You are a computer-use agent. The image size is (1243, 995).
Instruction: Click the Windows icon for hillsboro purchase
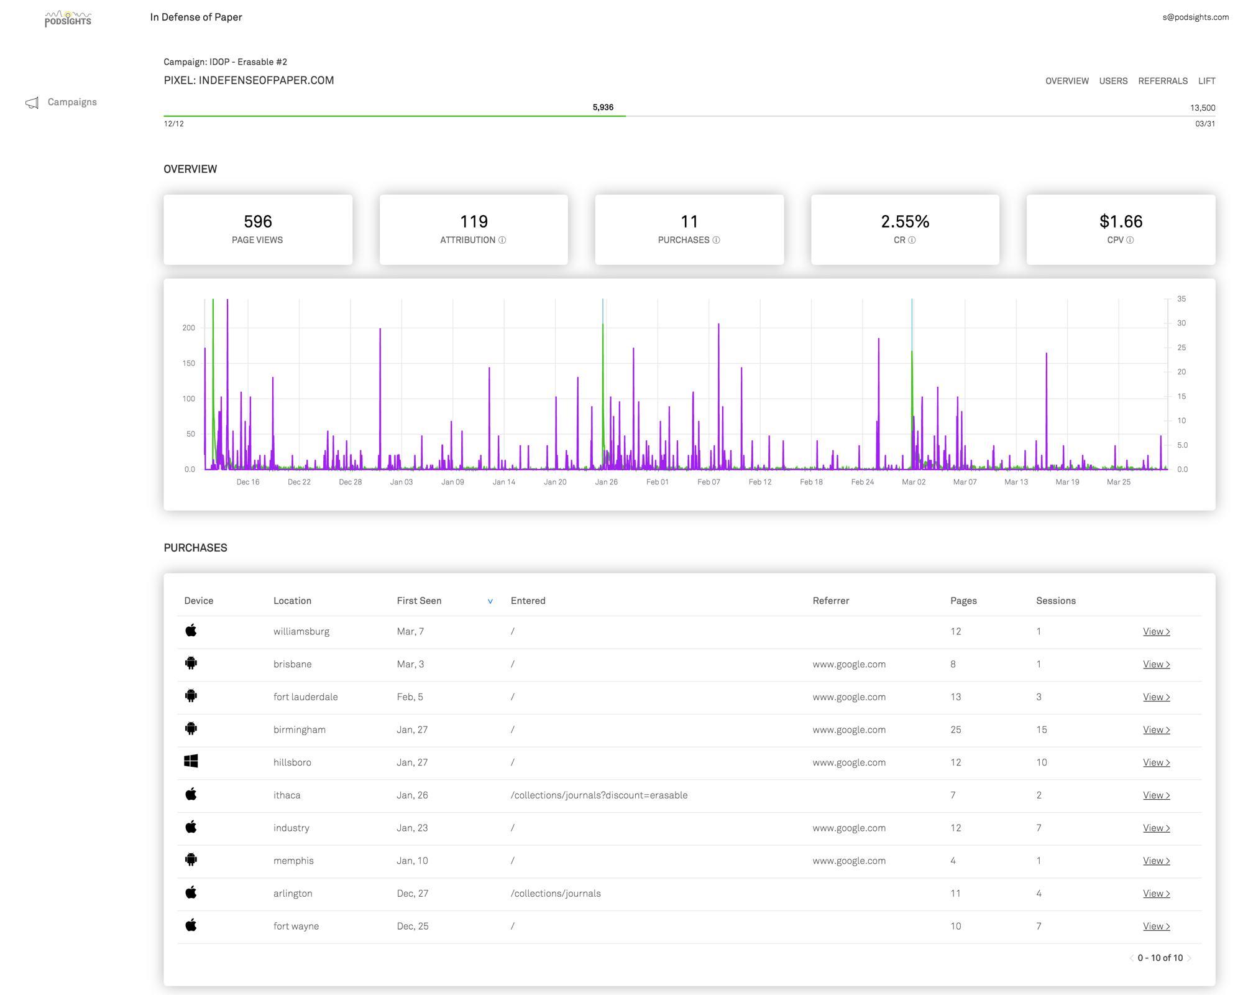click(x=191, y=761)
